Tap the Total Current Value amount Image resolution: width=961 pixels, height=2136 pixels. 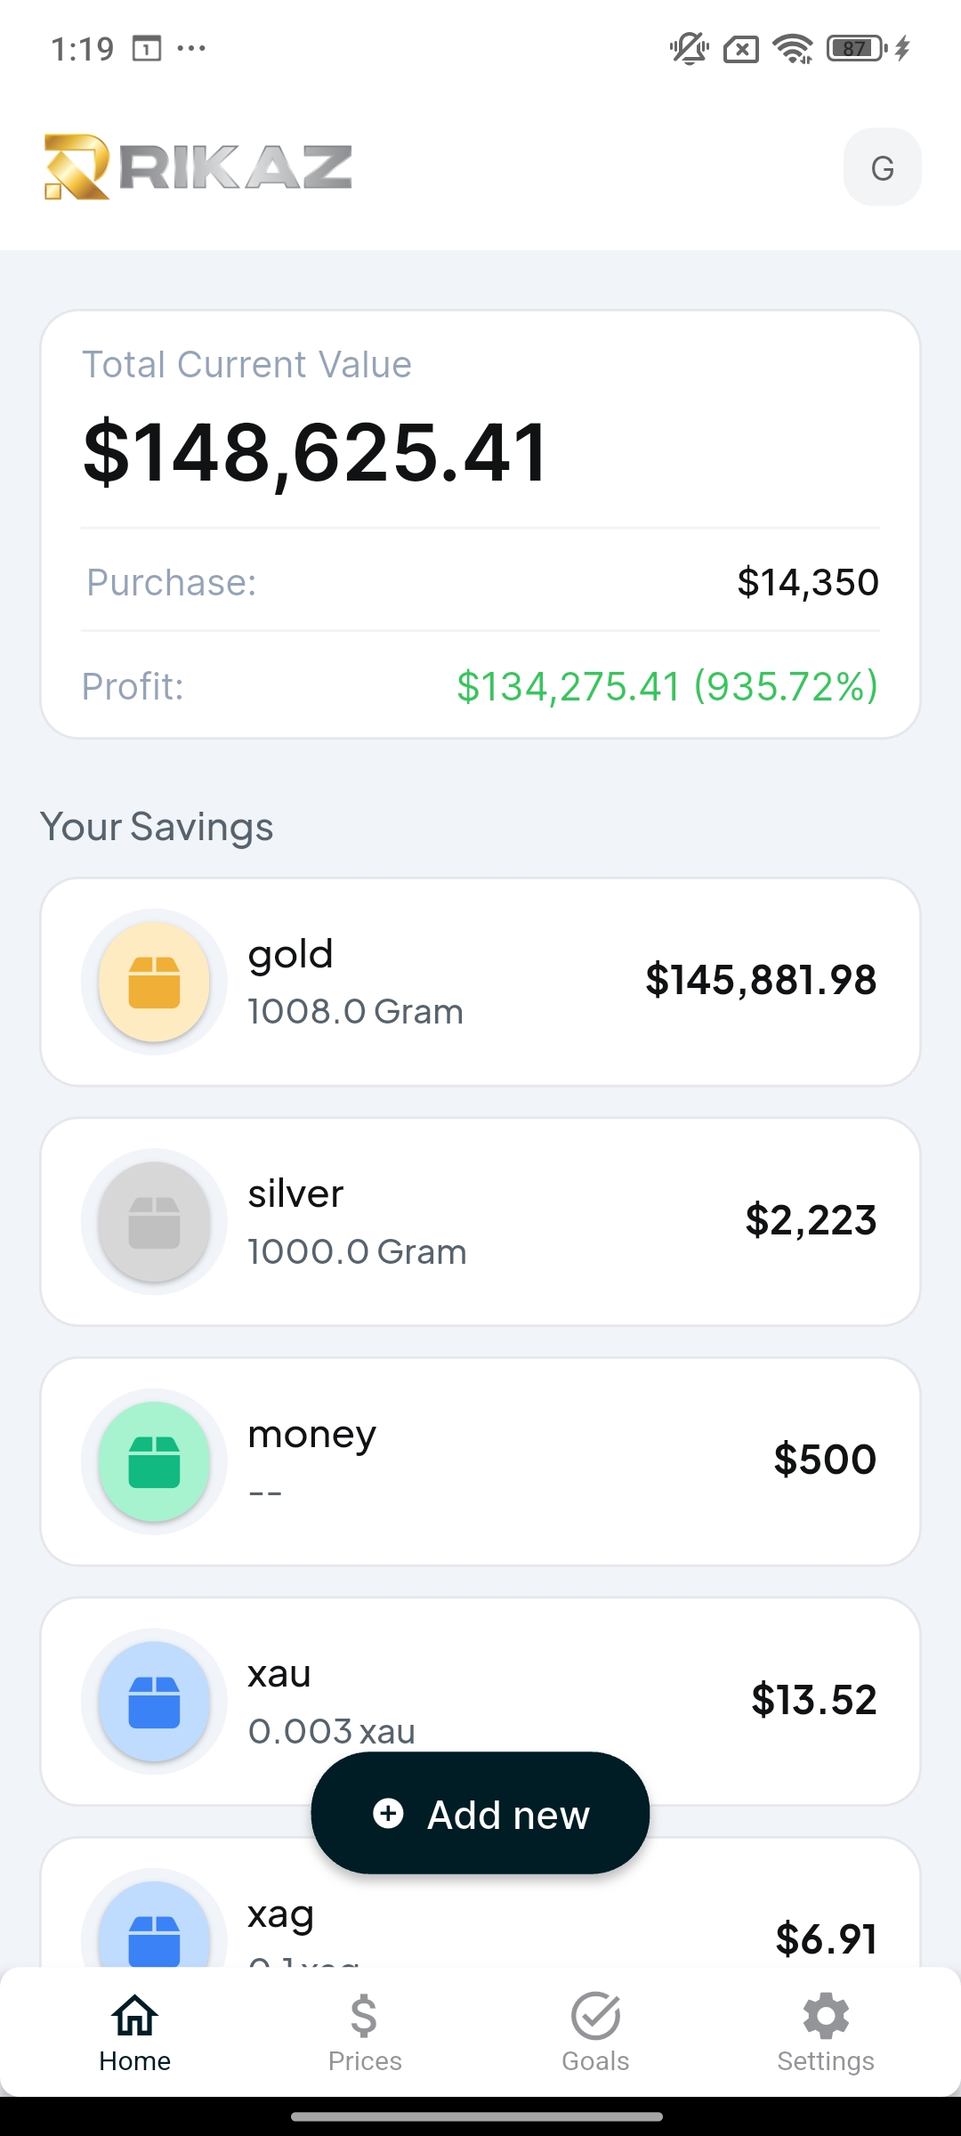316,453
